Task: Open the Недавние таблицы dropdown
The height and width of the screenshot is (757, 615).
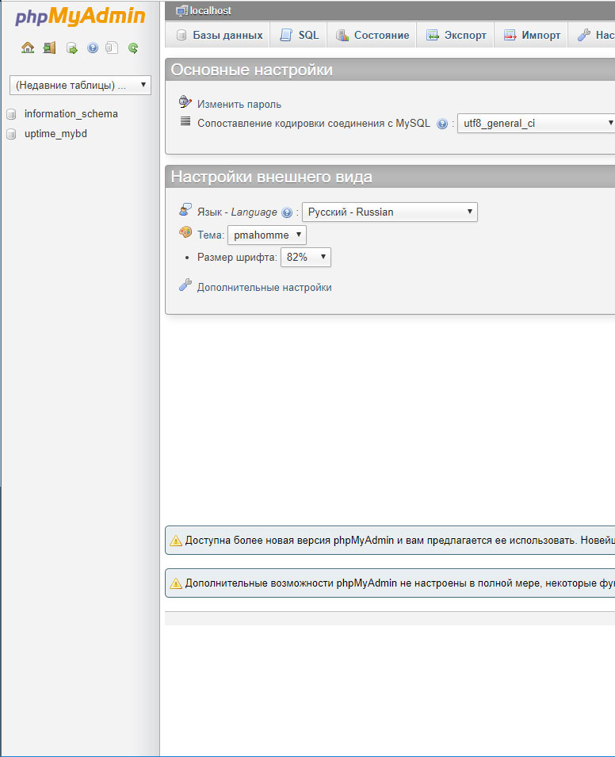Action: 80,85
